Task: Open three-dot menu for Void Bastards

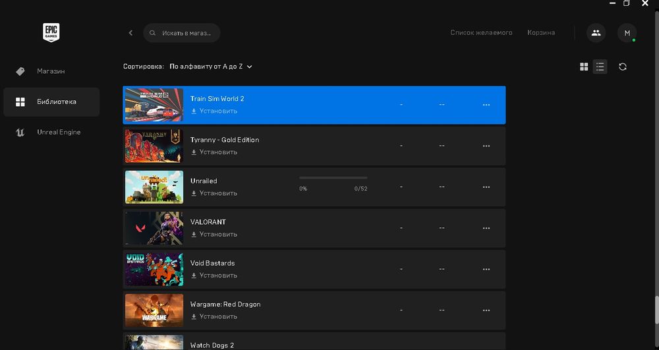Action: pos(486,270)
